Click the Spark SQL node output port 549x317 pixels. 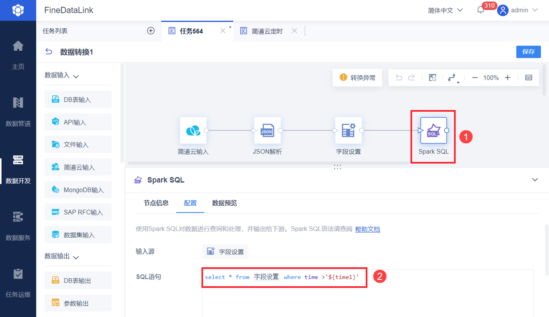(447, 131)
